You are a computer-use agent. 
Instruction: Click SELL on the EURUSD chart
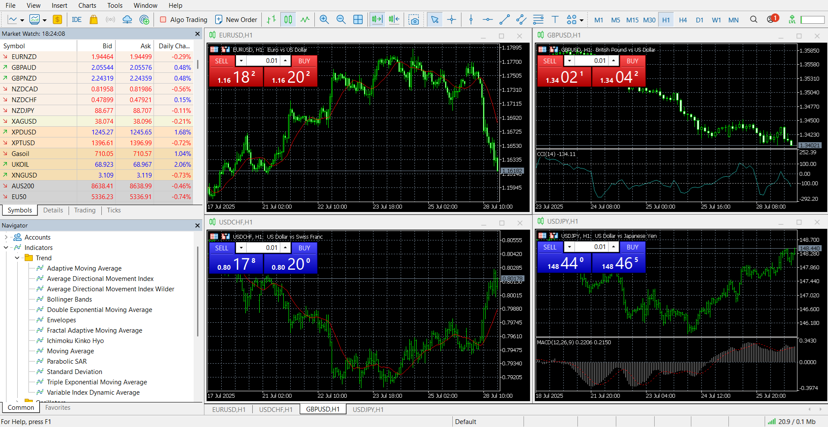click(x=222, y=61)
